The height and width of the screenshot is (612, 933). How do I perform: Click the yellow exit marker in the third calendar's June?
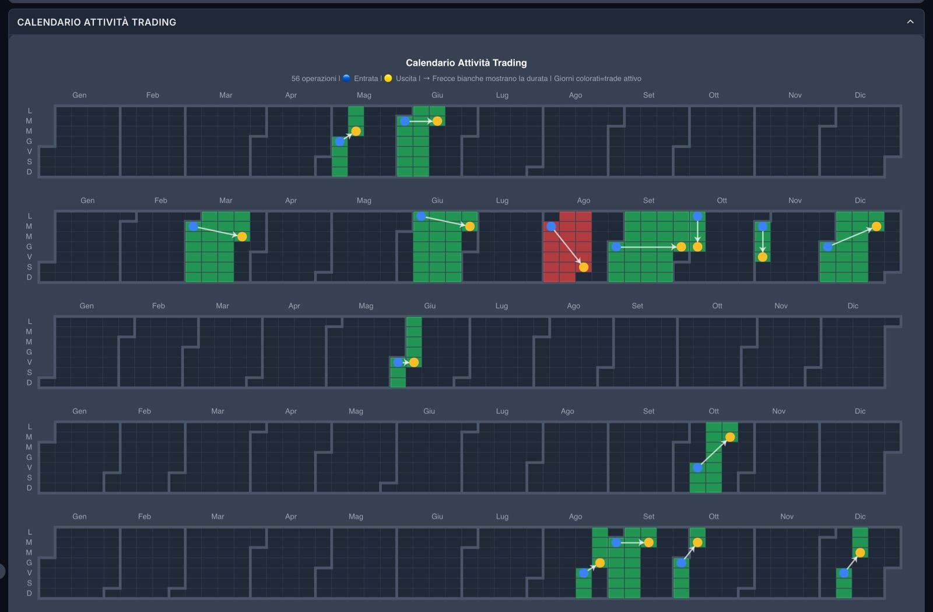tap(414, 363)
